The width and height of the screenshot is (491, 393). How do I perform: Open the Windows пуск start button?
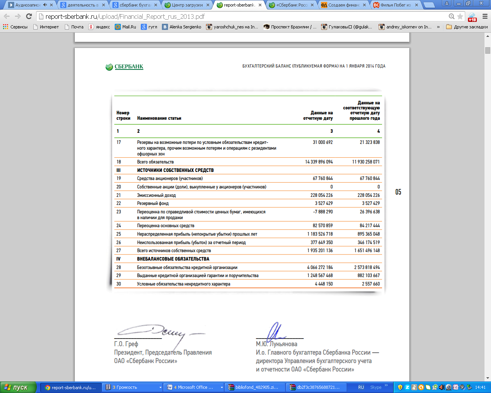(x=18, y=387)
